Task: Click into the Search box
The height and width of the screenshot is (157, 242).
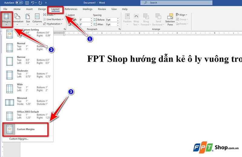Action: point(176,3)
